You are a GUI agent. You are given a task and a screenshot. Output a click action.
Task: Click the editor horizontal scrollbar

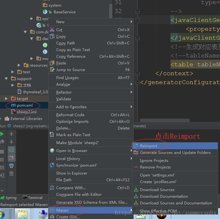pos(165,120)
